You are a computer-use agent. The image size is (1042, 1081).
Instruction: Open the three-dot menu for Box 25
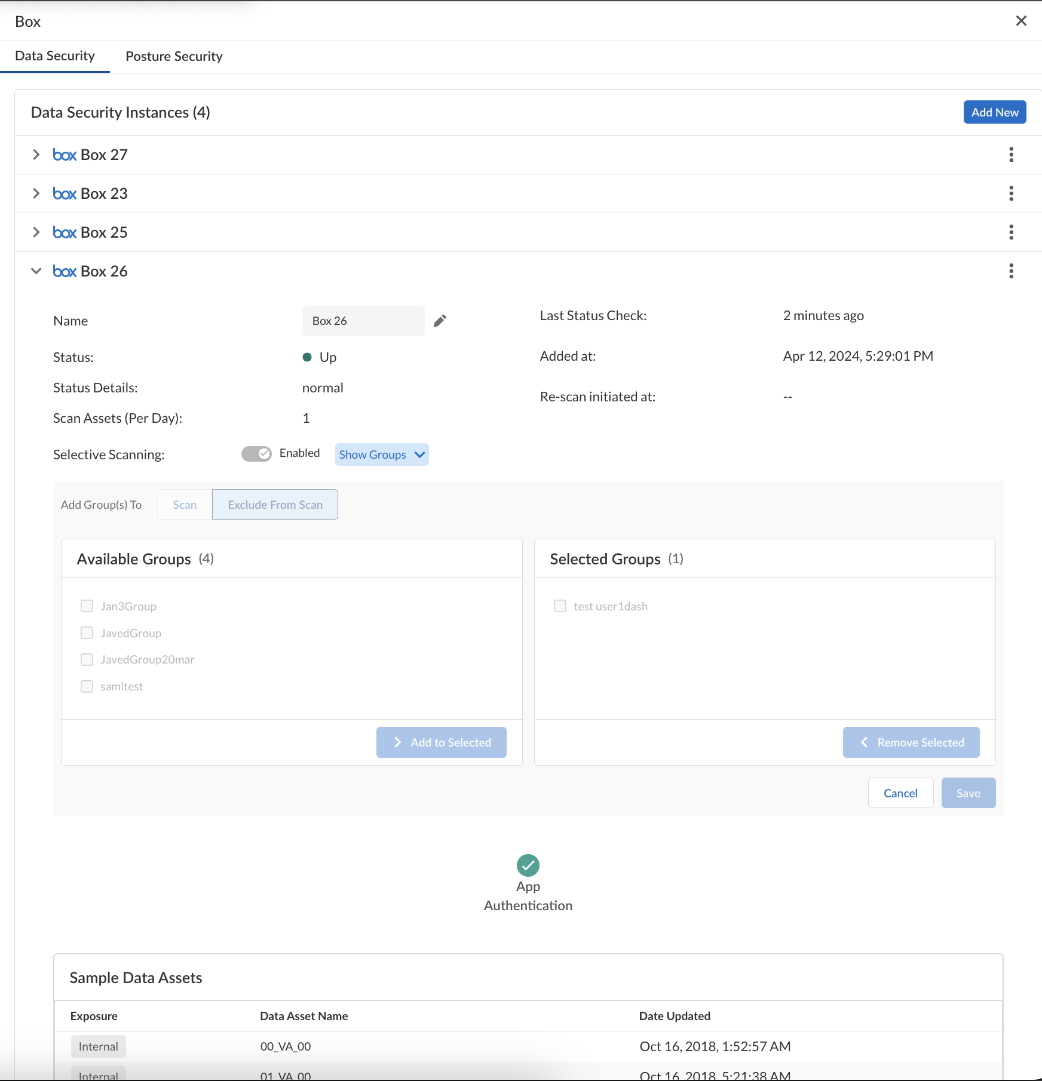[x=1011, y=232]
